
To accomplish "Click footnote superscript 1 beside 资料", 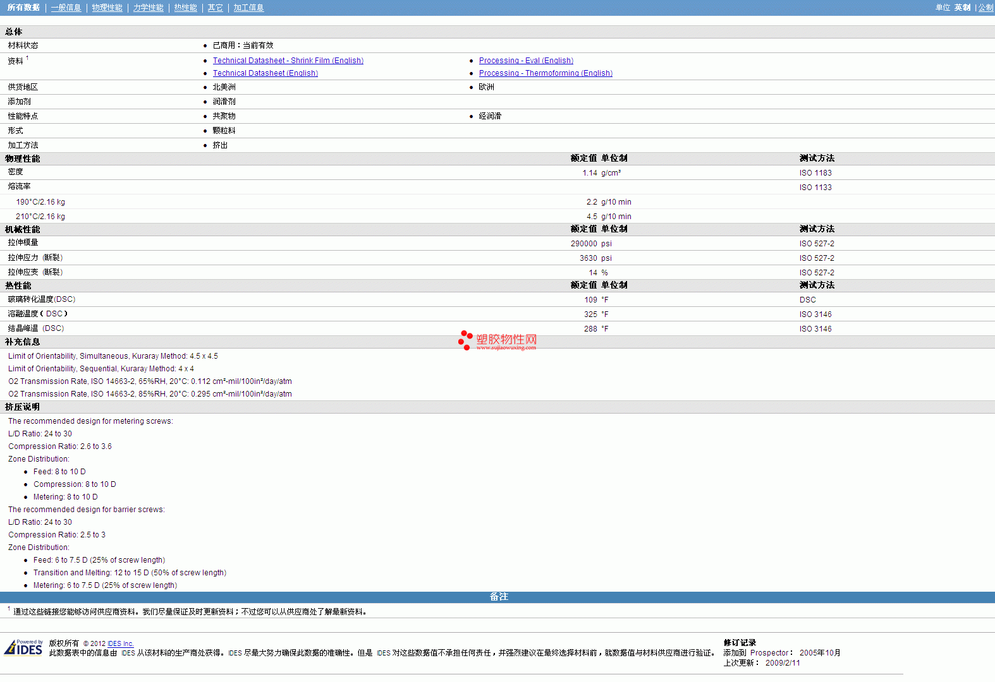I will (x=27, y=58).
